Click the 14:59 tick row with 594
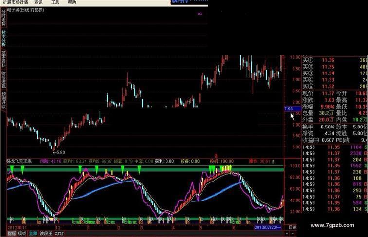 tap(335, 203)
